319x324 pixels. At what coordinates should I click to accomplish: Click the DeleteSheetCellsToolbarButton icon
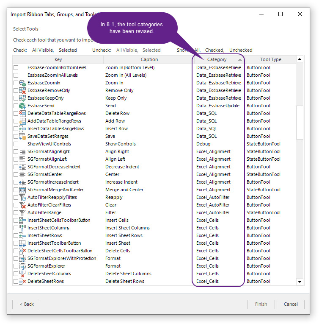22,251
